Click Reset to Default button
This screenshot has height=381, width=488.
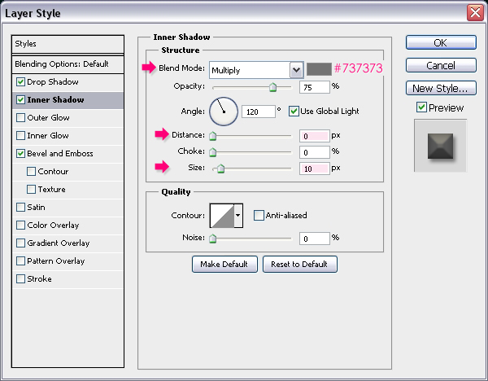coord(299,264)
